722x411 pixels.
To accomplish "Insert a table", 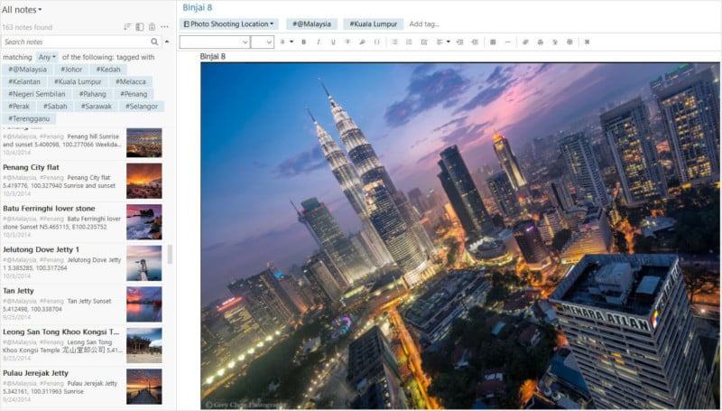I will coord(493,42).
